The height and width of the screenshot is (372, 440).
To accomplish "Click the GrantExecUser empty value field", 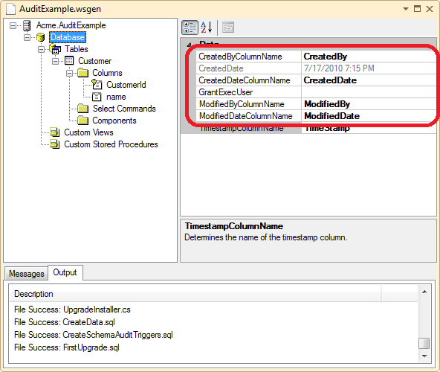I will coord(368,92).
